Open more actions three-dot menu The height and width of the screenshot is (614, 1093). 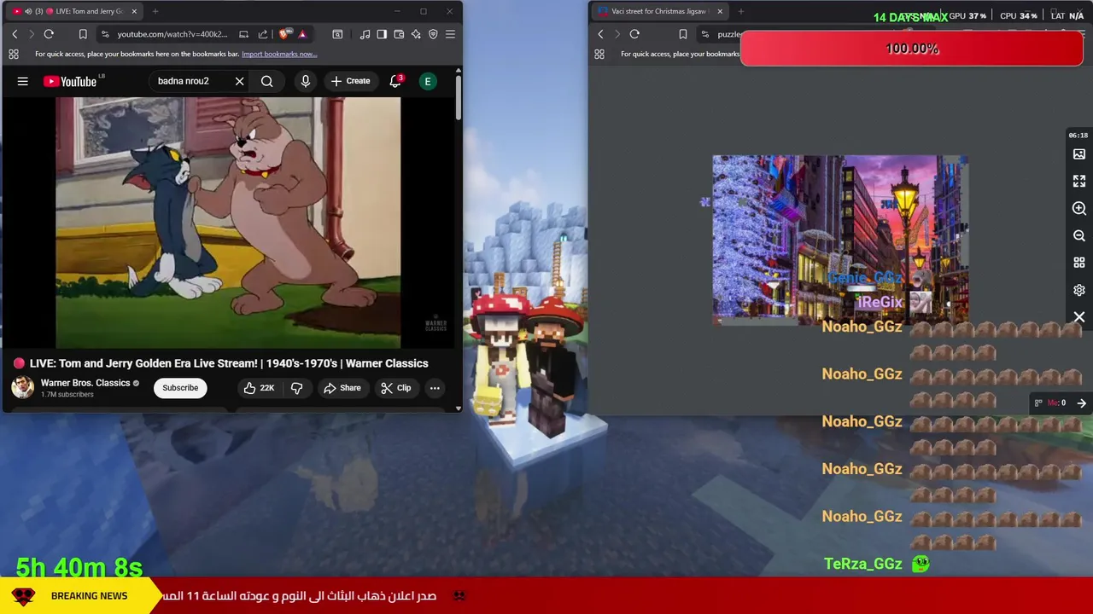pyautogui.click(x=435, y=388)
